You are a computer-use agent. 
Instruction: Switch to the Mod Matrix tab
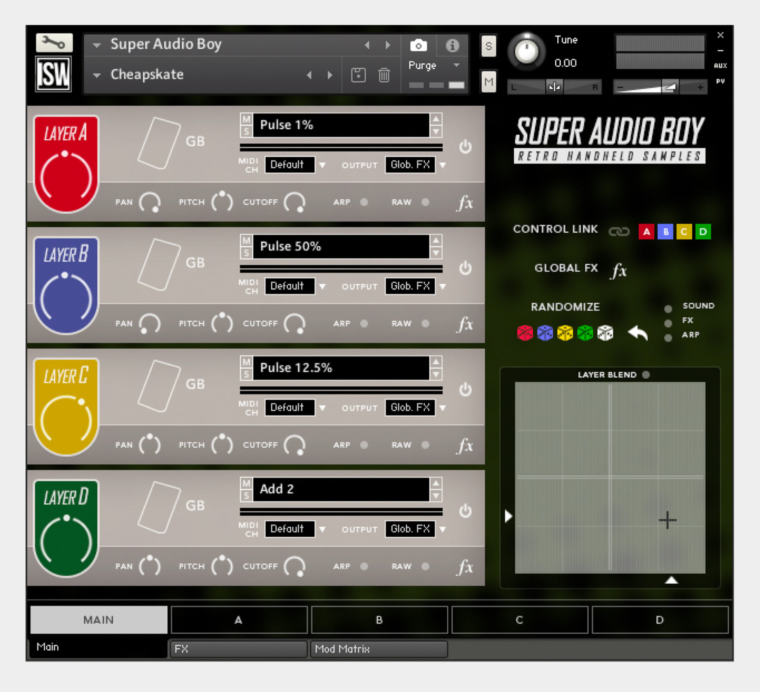(379, 649)
